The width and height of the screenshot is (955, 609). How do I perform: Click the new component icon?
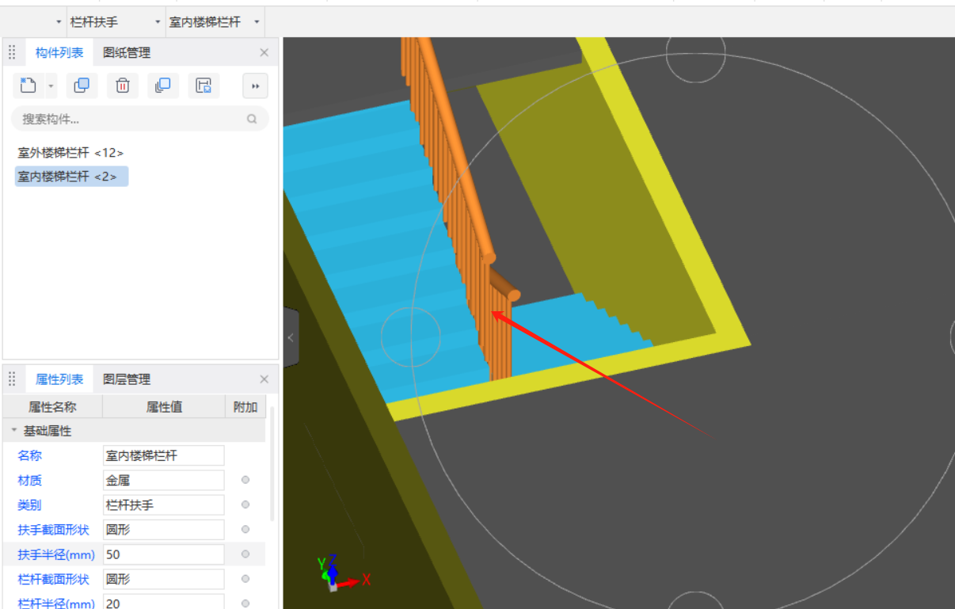click(29, 86)
